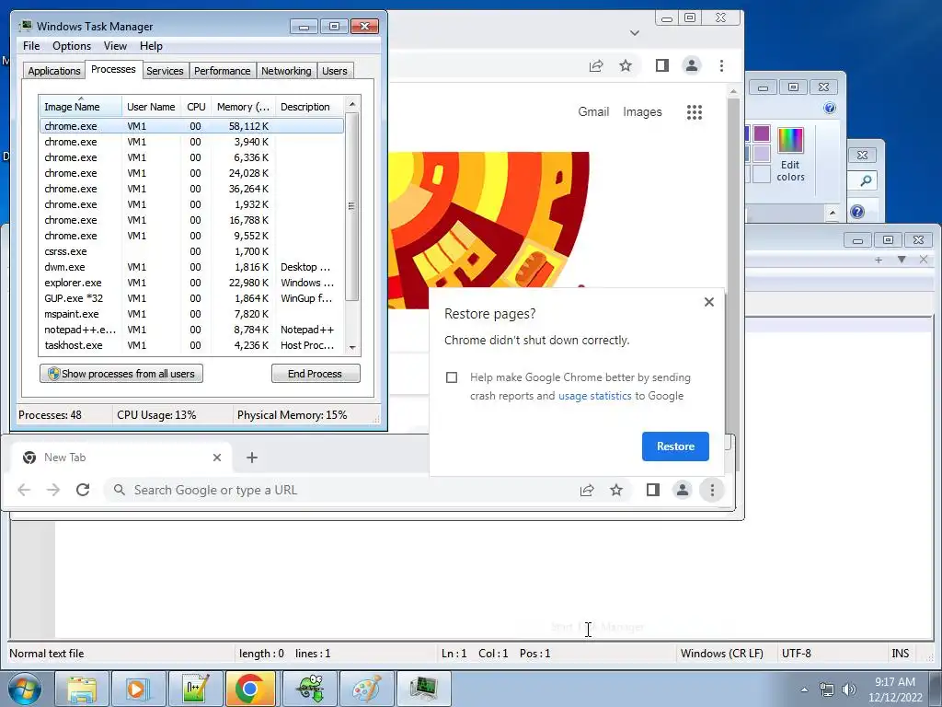
Task: Open the volume speaker tray icon
Action: 849,690
